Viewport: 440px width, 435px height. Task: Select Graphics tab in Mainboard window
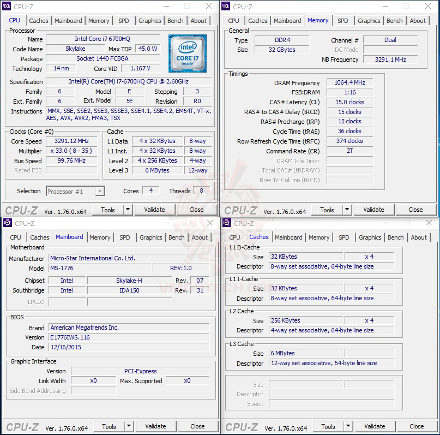151,237
